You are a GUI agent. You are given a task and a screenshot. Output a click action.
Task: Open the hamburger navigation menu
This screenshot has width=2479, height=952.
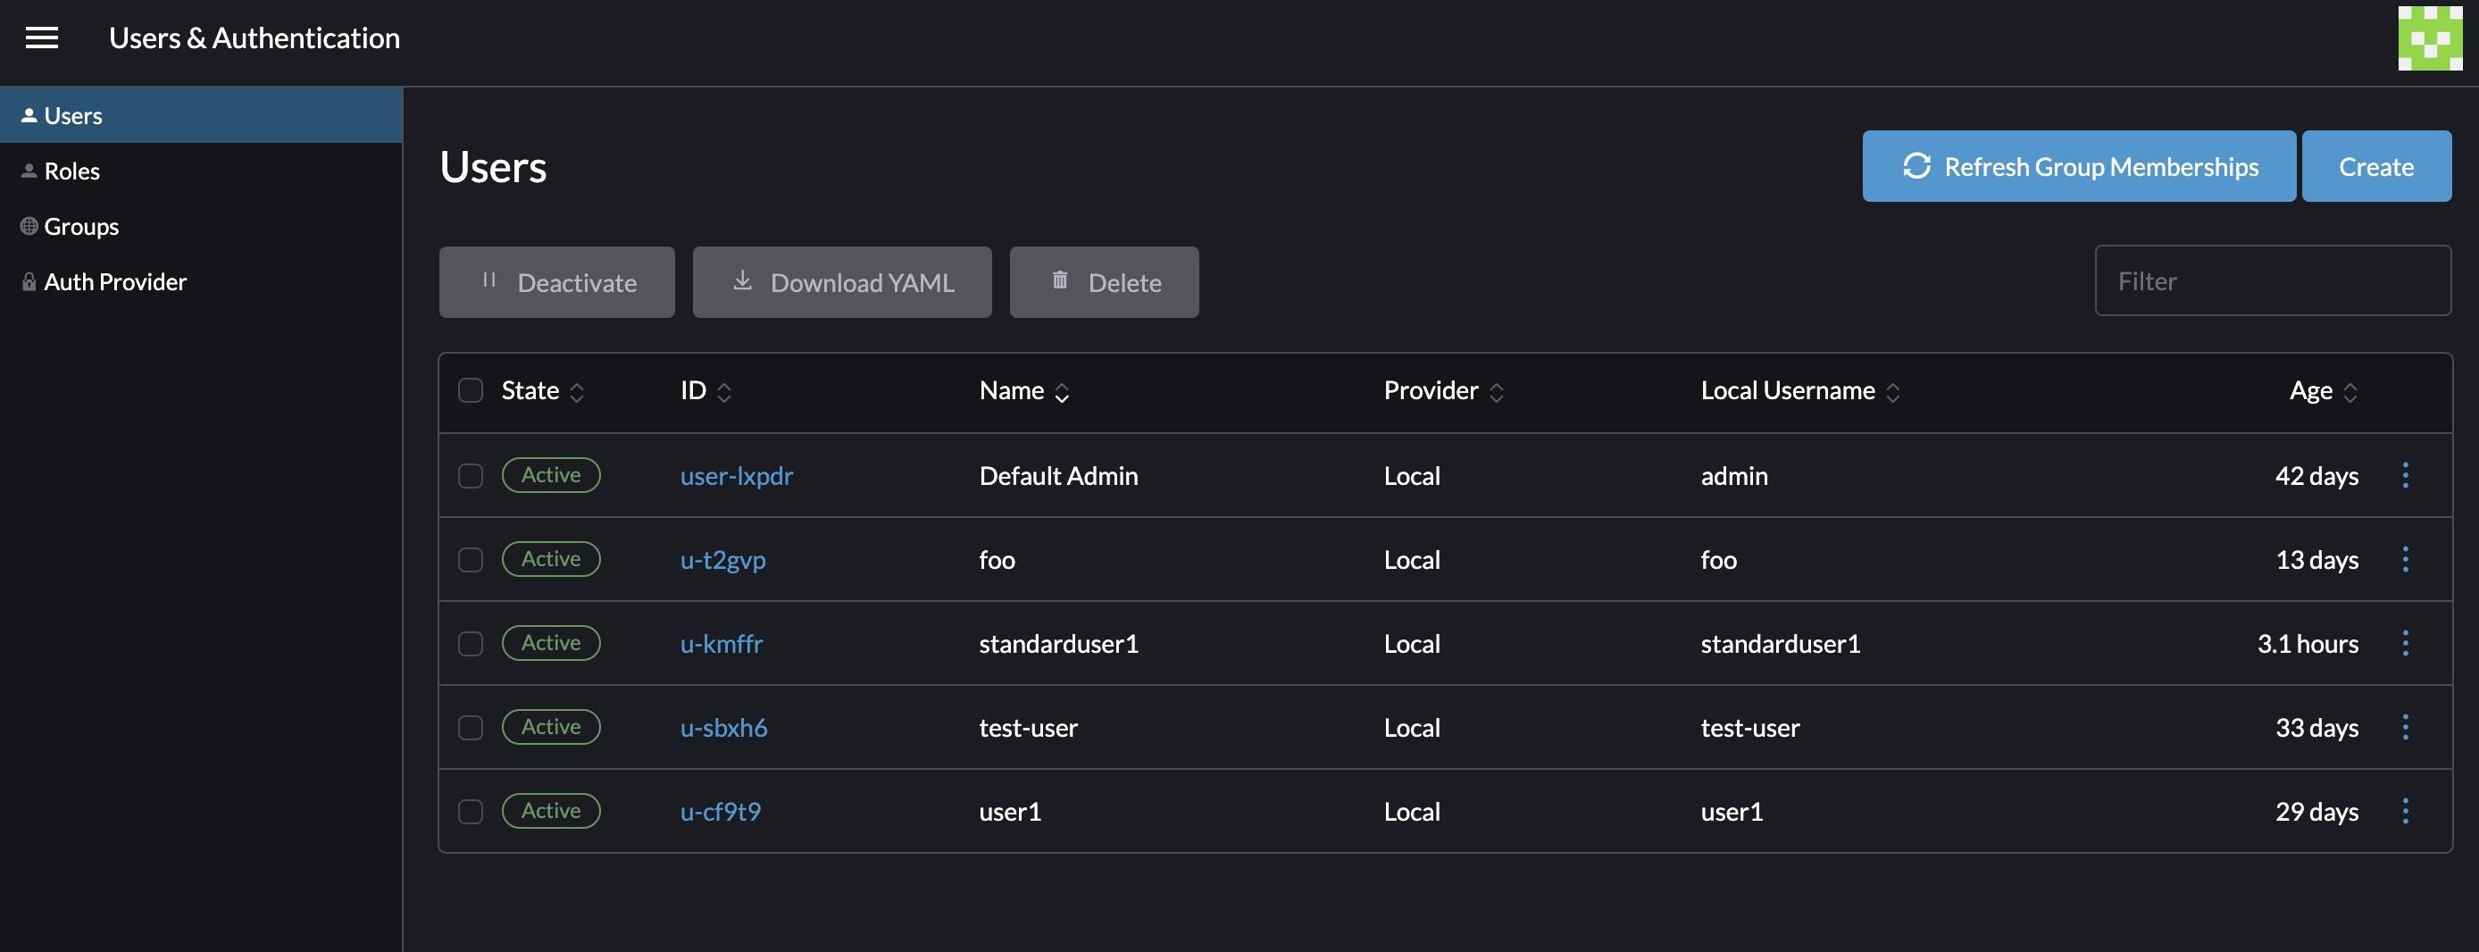[x=41, y=38]
